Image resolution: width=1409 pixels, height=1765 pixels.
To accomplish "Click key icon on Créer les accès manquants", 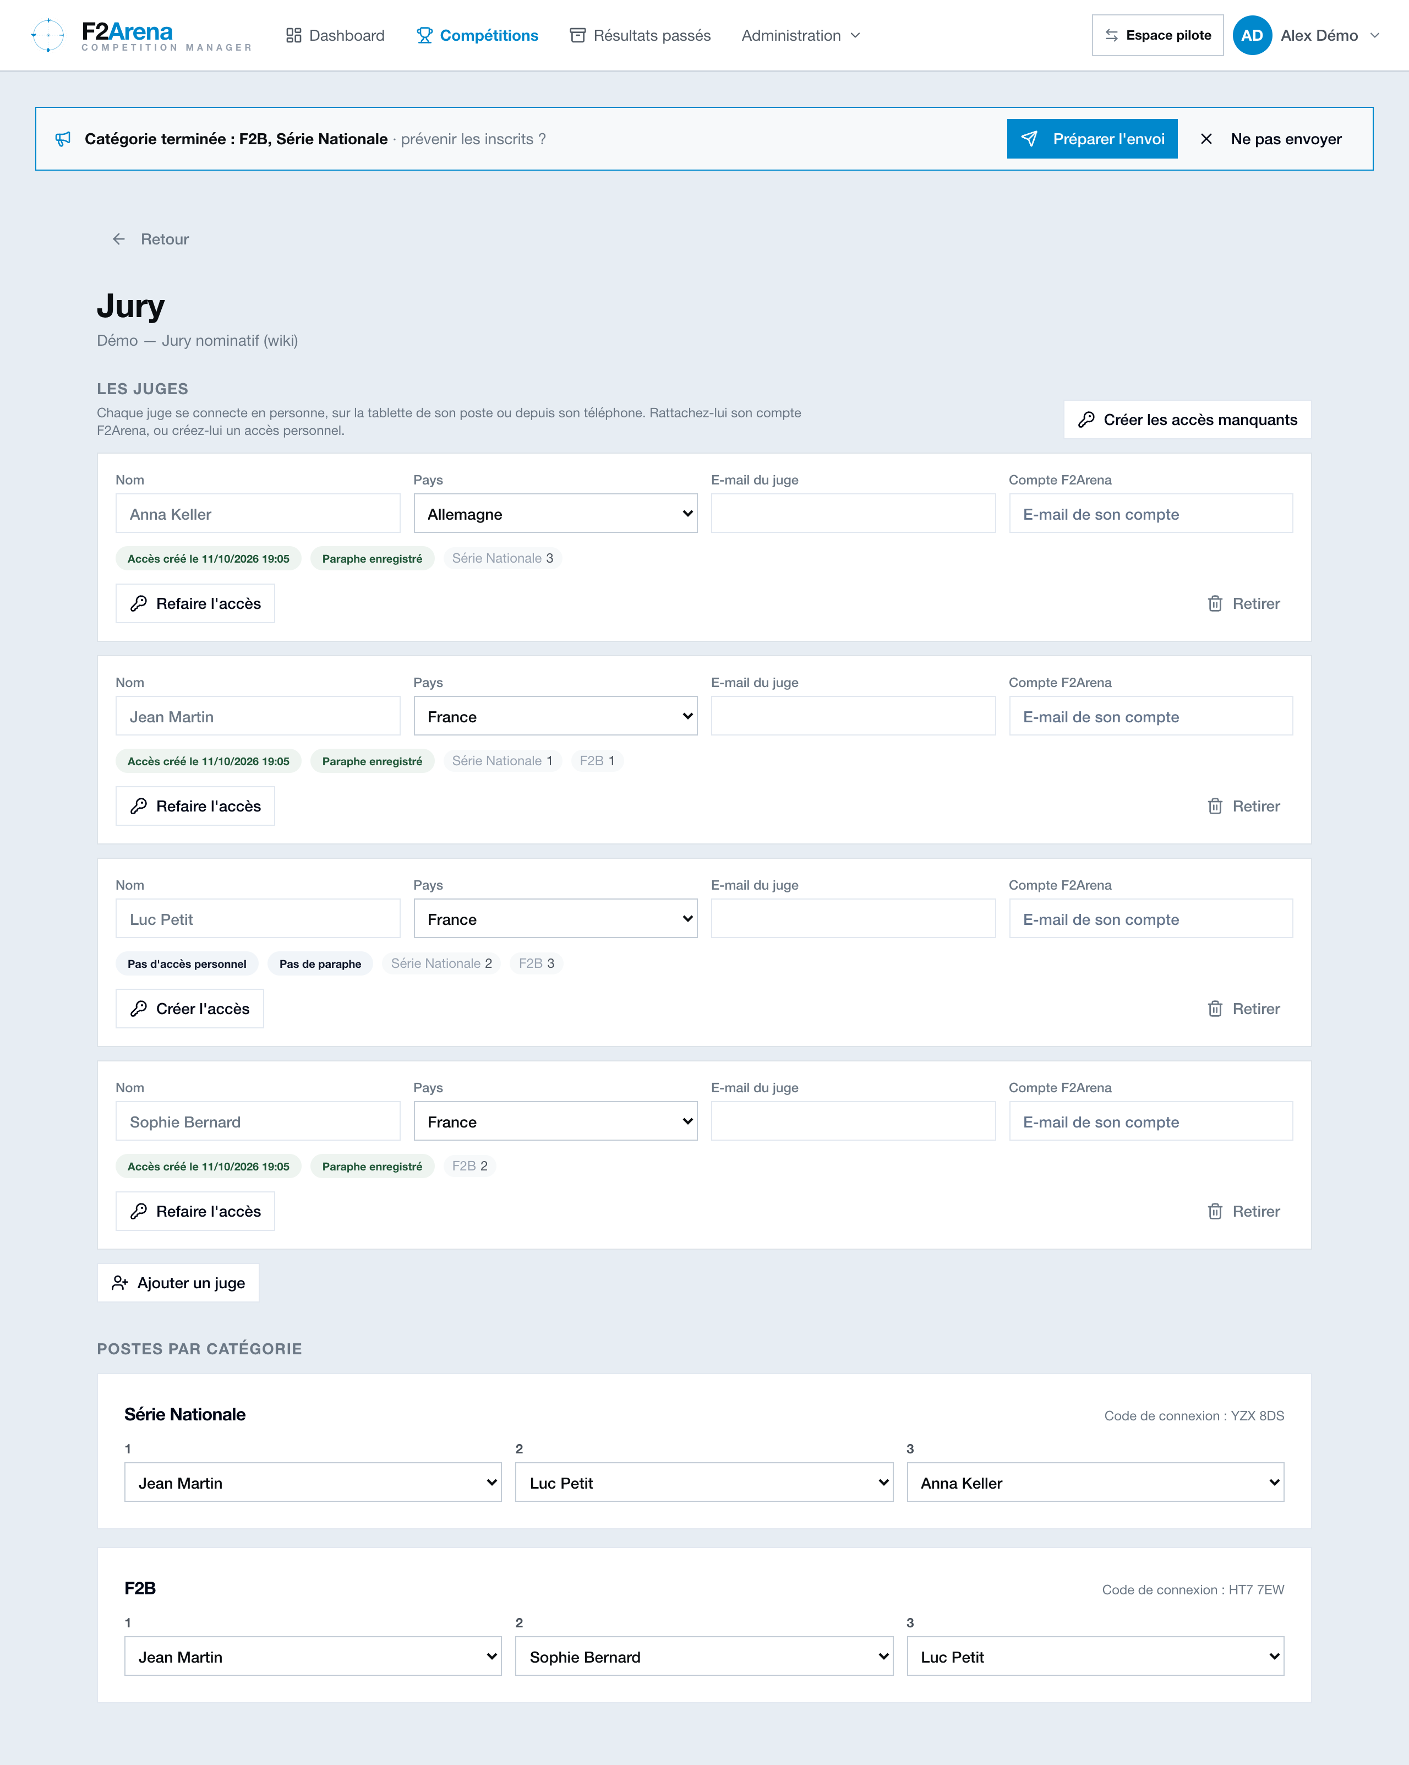I will pos(1086,420).
